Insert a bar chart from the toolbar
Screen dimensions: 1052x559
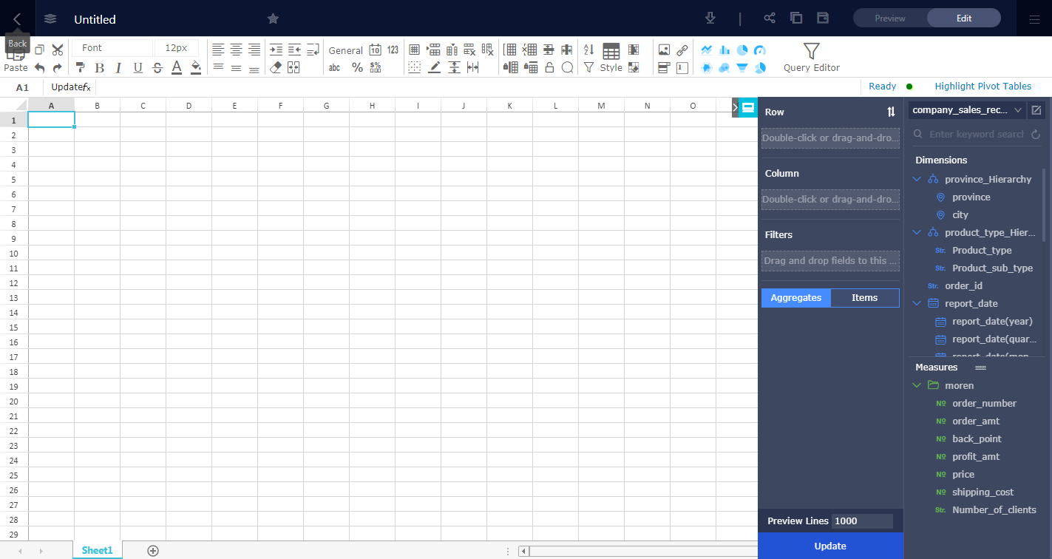coord(724,50)
